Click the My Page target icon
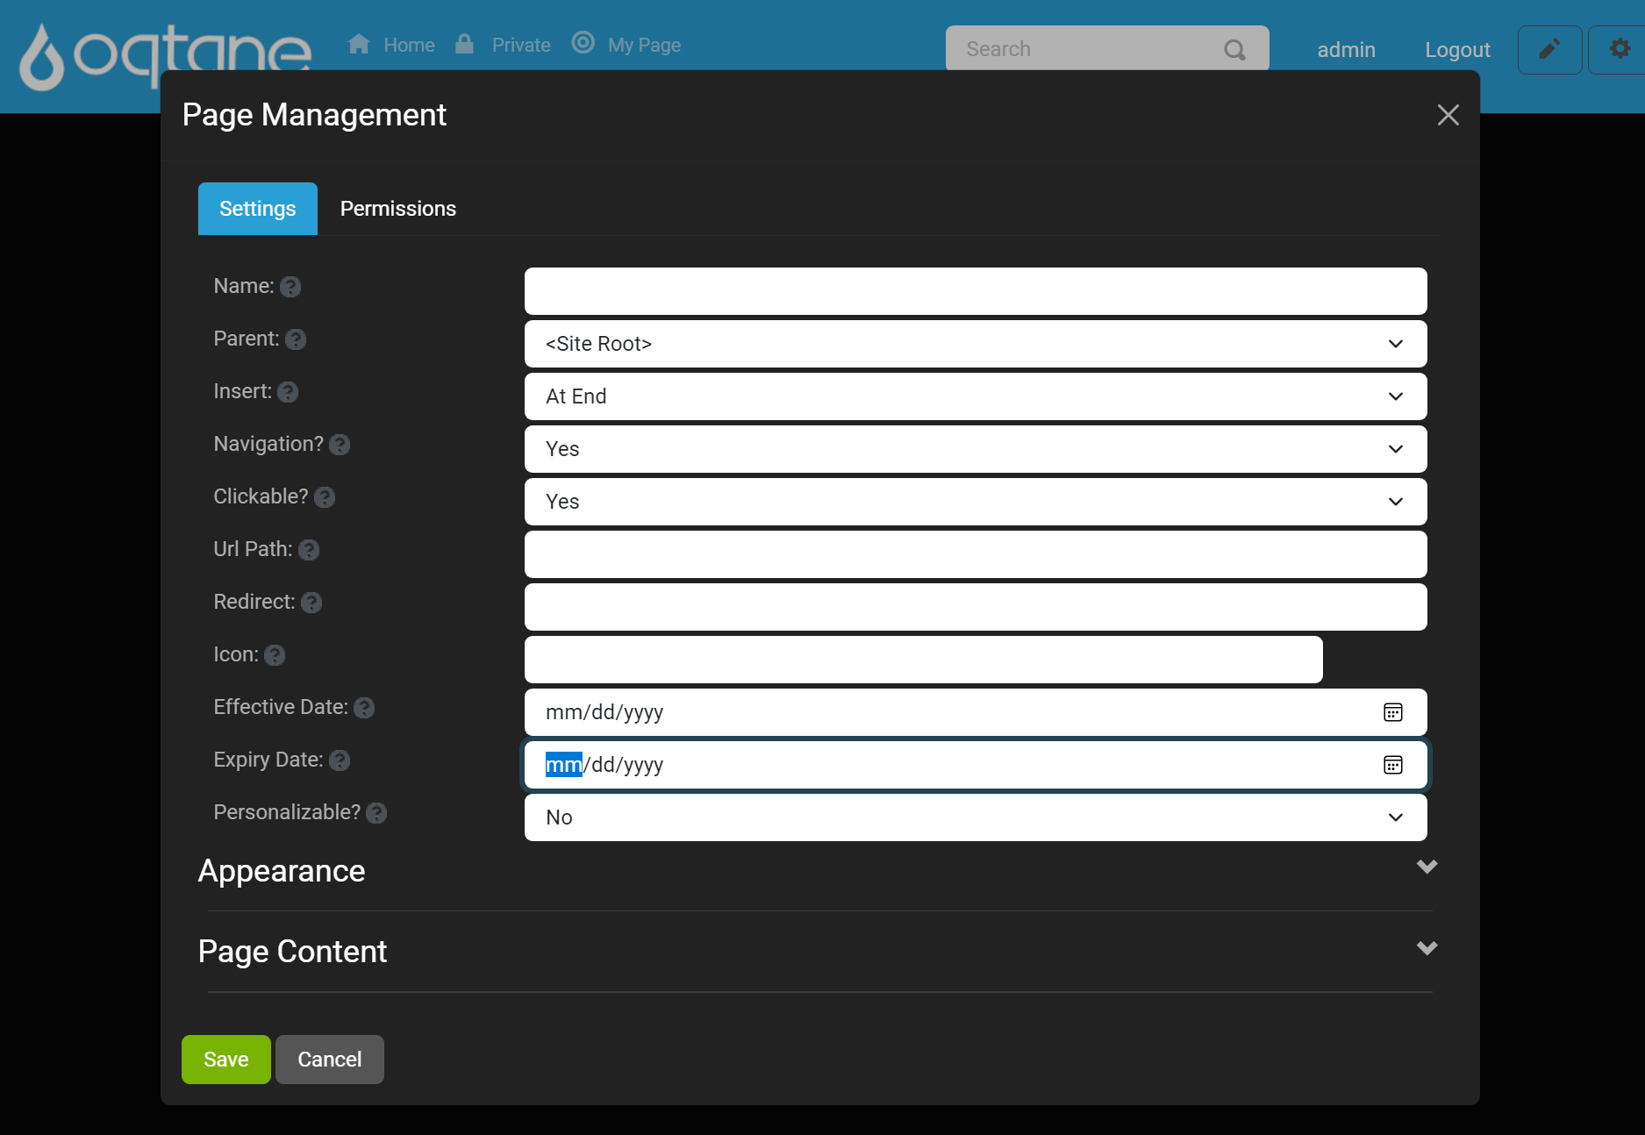Viewport: 1645px width, 1135px height. point(583,42)
